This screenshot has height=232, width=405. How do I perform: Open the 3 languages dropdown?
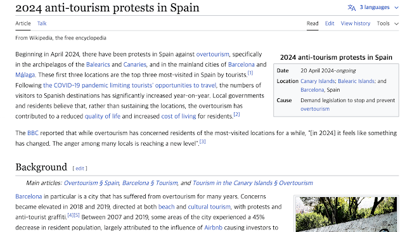(373, 8)
